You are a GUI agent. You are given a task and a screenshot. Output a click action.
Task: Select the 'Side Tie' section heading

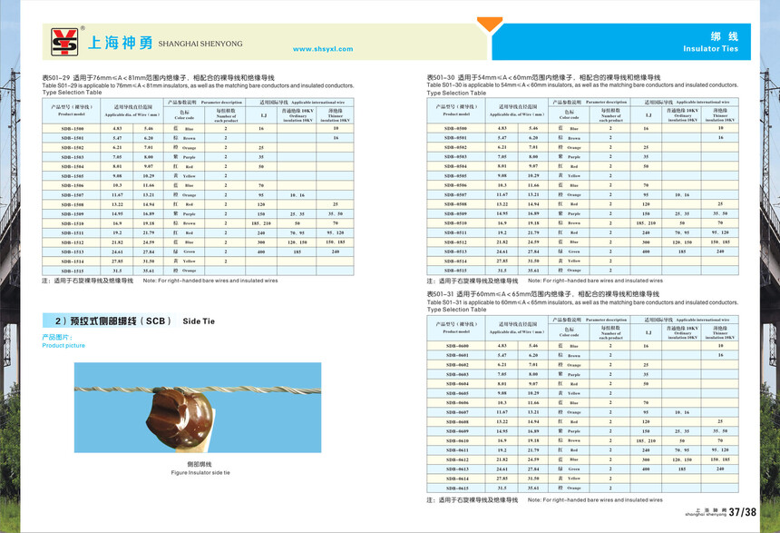click(x=199, y=321)
